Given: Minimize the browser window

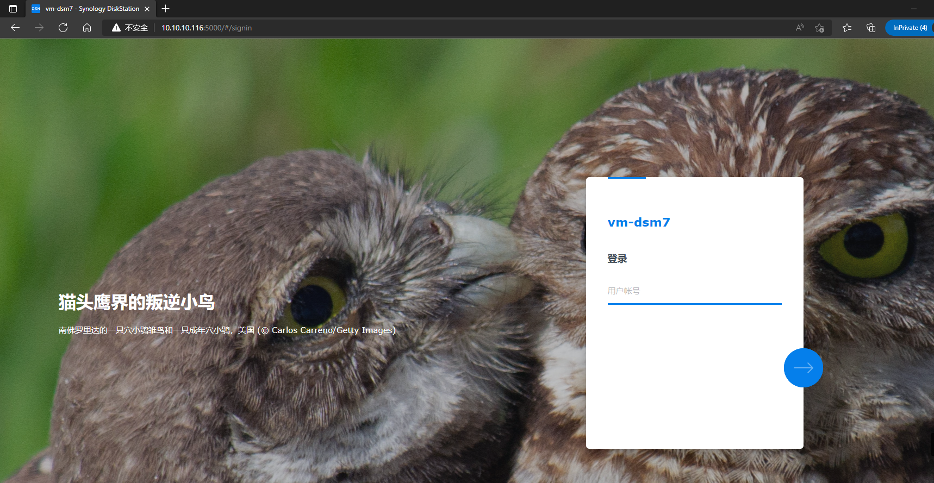Looking at the screenshot, I should 914,9.
